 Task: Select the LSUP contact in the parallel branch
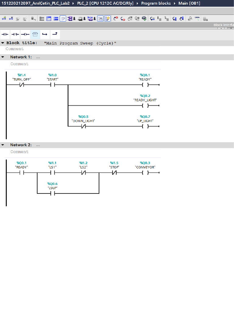[x=52, y=193]
